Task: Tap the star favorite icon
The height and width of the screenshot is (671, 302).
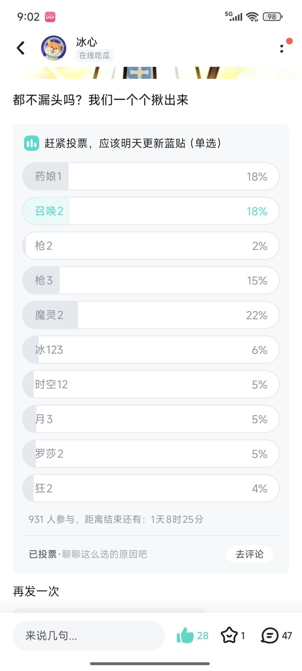Action: (229, 635)
